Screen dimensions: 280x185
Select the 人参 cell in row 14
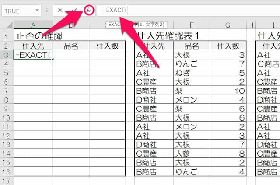[192, 153]
